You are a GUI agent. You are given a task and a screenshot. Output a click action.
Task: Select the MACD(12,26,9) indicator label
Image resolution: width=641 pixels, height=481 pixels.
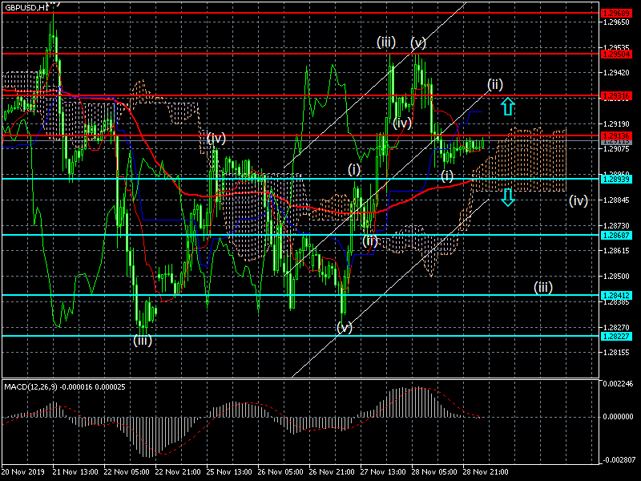tap(31, 386)
